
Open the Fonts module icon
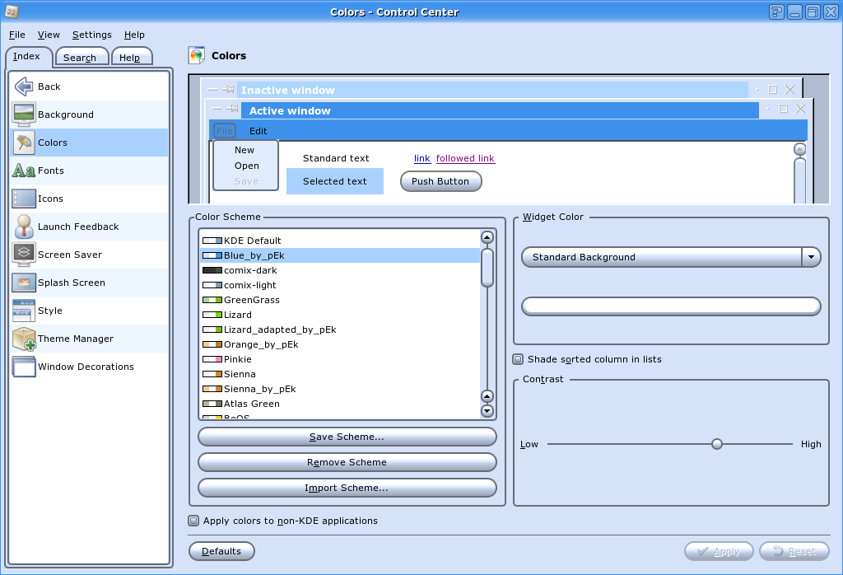point(24,171)
